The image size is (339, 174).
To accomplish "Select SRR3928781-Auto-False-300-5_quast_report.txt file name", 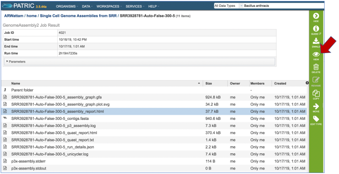I will [x=53, y=140].
